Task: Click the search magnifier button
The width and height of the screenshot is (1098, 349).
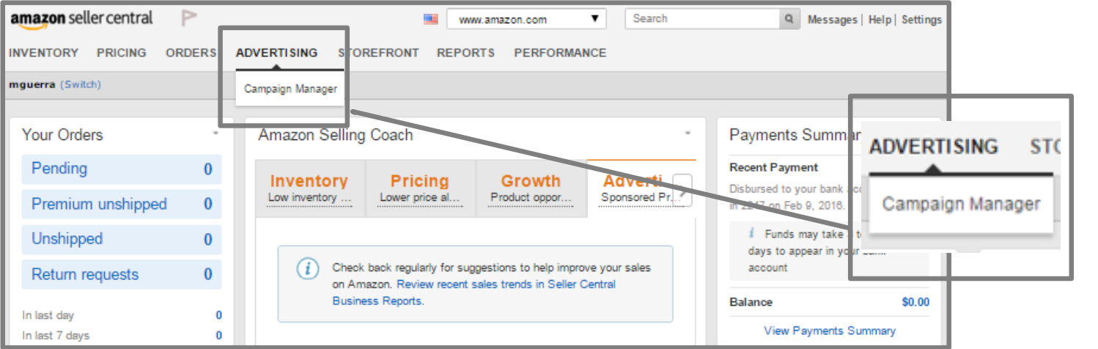Action: [x=789, y=19]
